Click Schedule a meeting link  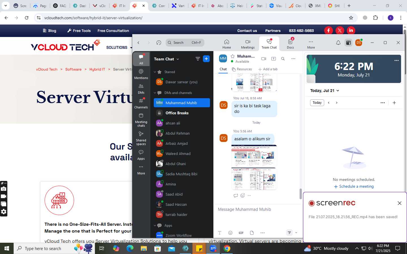coord(354,187)
